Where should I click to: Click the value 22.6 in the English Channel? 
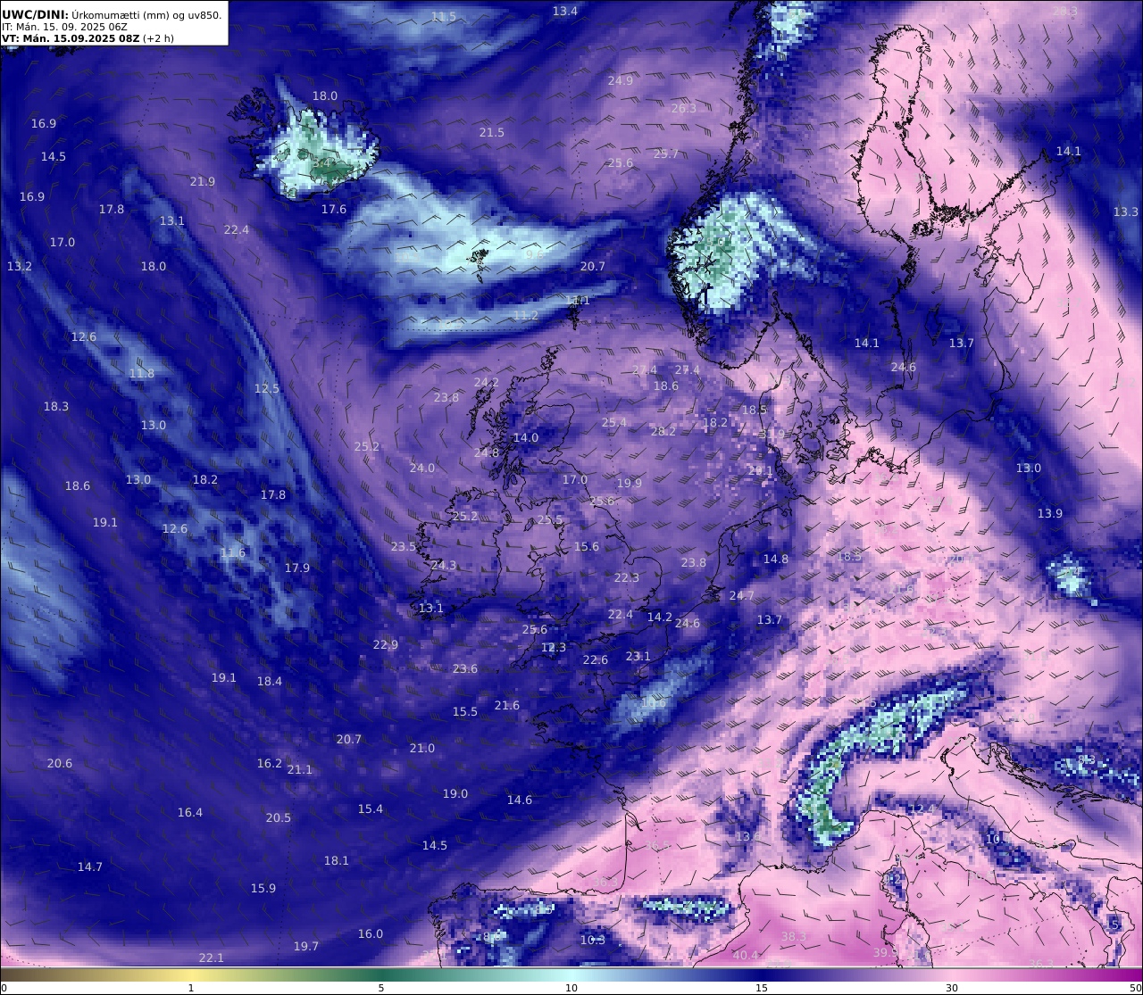click(x=596, y=659)
